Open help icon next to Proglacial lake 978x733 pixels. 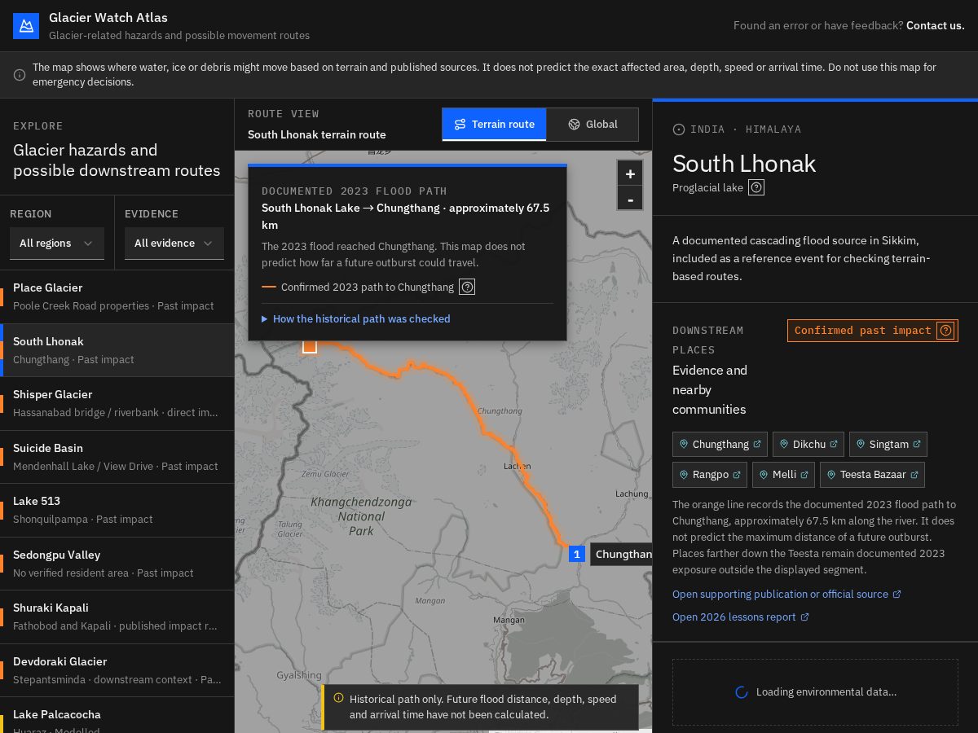click(756, 187)
